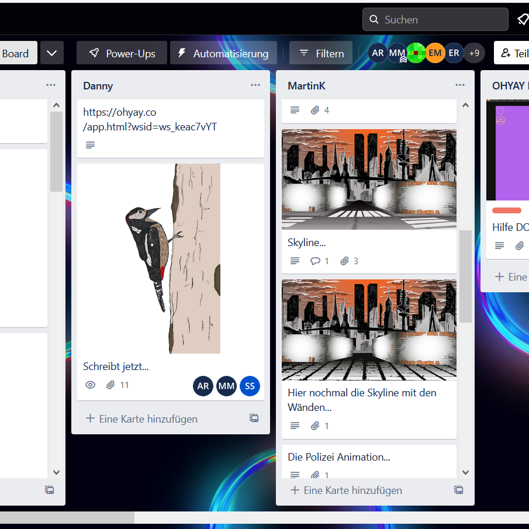Open the Hilfe DC card title
The width and height of the screenshot is (529, 529).
pyautogui.click(x=510, y=227)
